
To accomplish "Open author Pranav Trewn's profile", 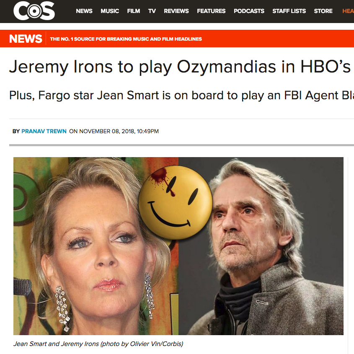I will (44, 131).
